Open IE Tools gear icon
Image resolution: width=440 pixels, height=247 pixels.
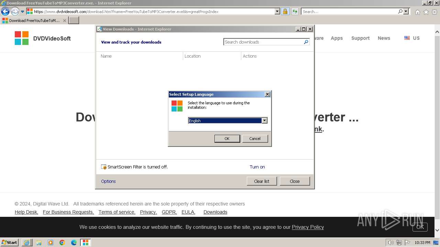(434, 12)
